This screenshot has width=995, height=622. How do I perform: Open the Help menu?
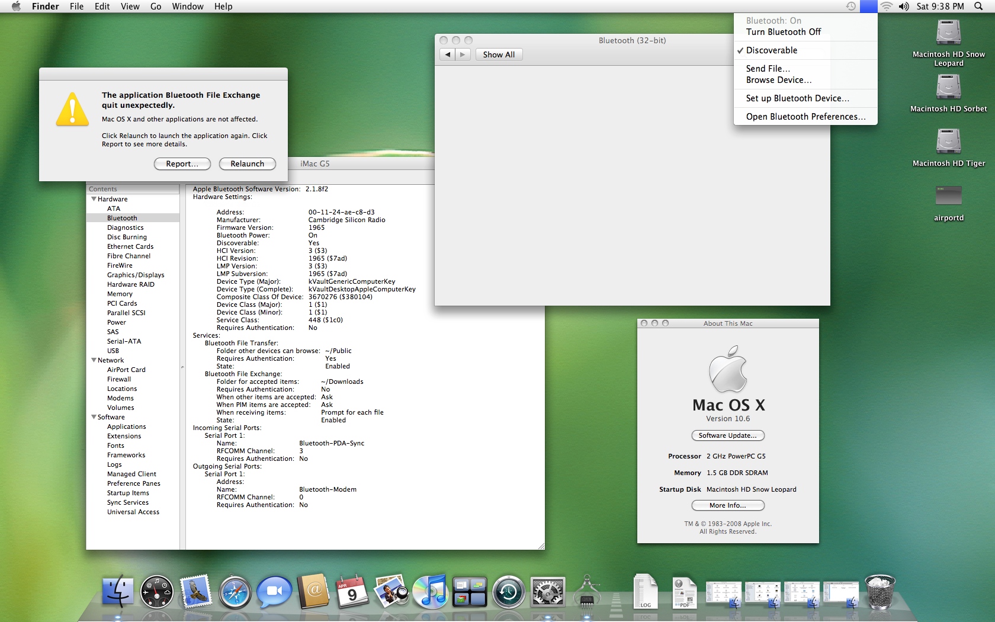click(223, 7)
